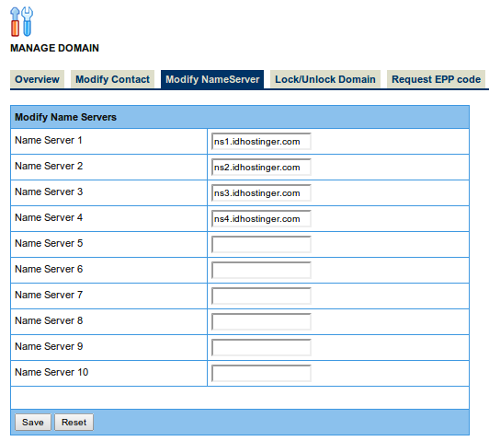The image size is (489, 441).
Task: Activate the Name Server 9 input
Action: click(x=261, y=348)
